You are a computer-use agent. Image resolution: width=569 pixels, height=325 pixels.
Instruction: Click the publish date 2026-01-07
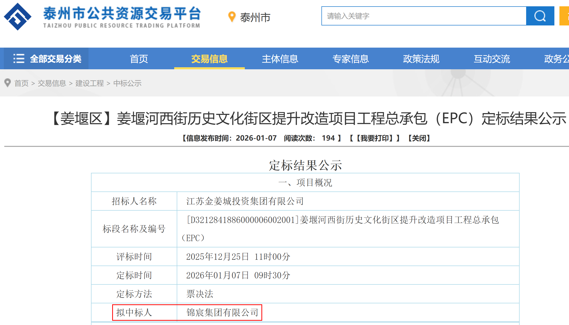click(256, 138)
